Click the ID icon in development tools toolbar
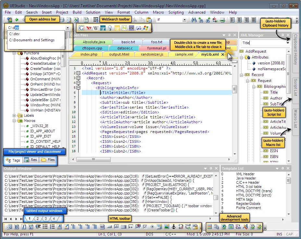 231,227
